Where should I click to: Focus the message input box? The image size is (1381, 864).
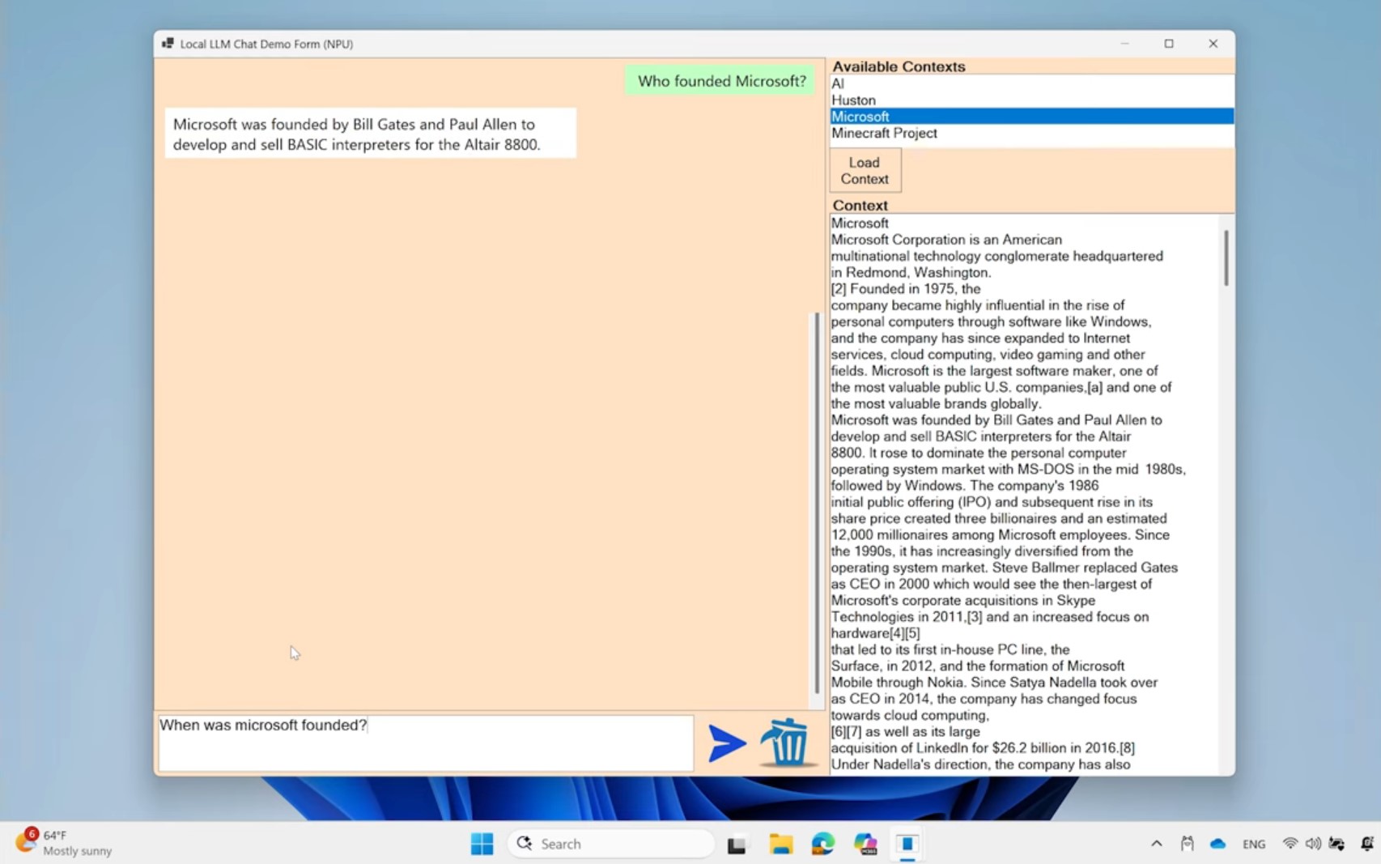[x=426, y=743]
